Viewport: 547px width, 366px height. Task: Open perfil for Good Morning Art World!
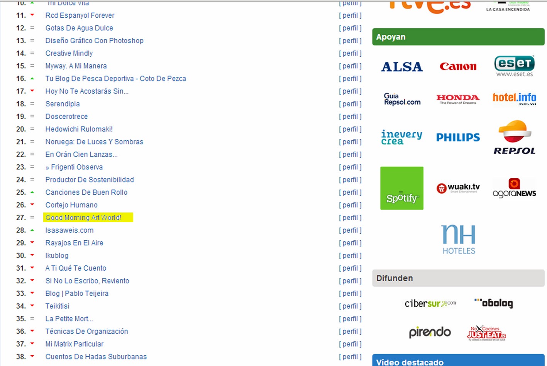click(350, 218)
